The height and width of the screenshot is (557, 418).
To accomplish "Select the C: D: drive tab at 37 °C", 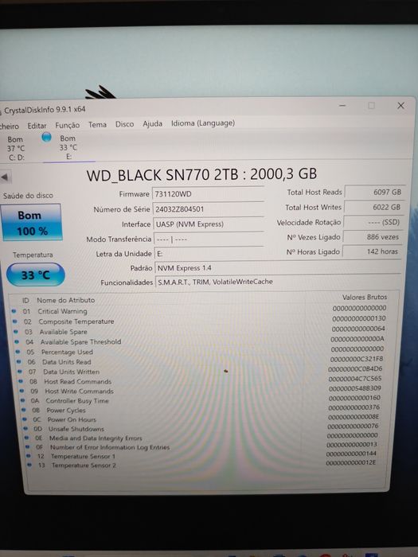I will point(16,148).
